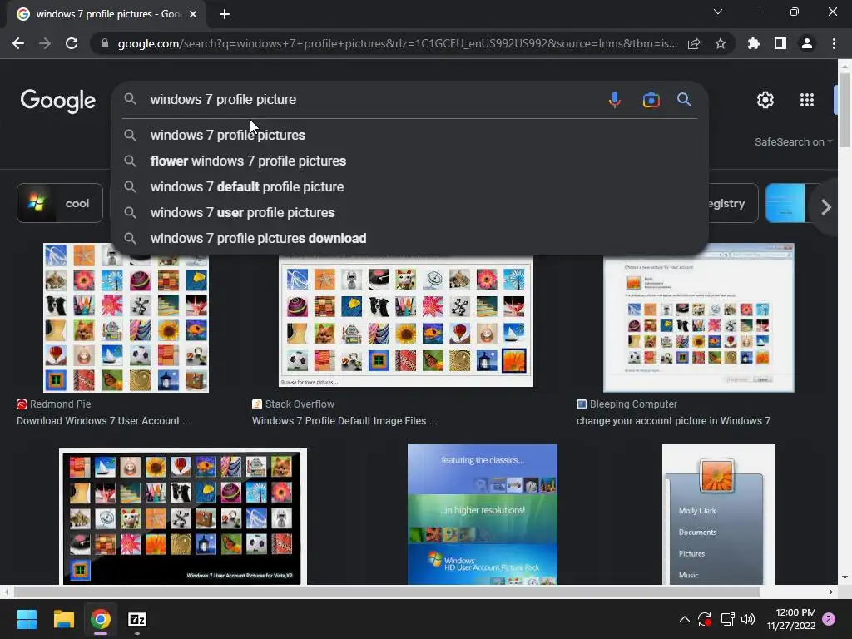Pick windows 7 profile pictures download suggestion

pyautogui.click(x=409, y=239)
